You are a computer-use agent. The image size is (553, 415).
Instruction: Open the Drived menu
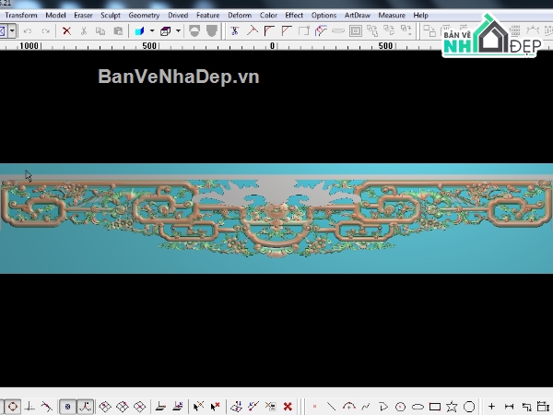[178, 15]
